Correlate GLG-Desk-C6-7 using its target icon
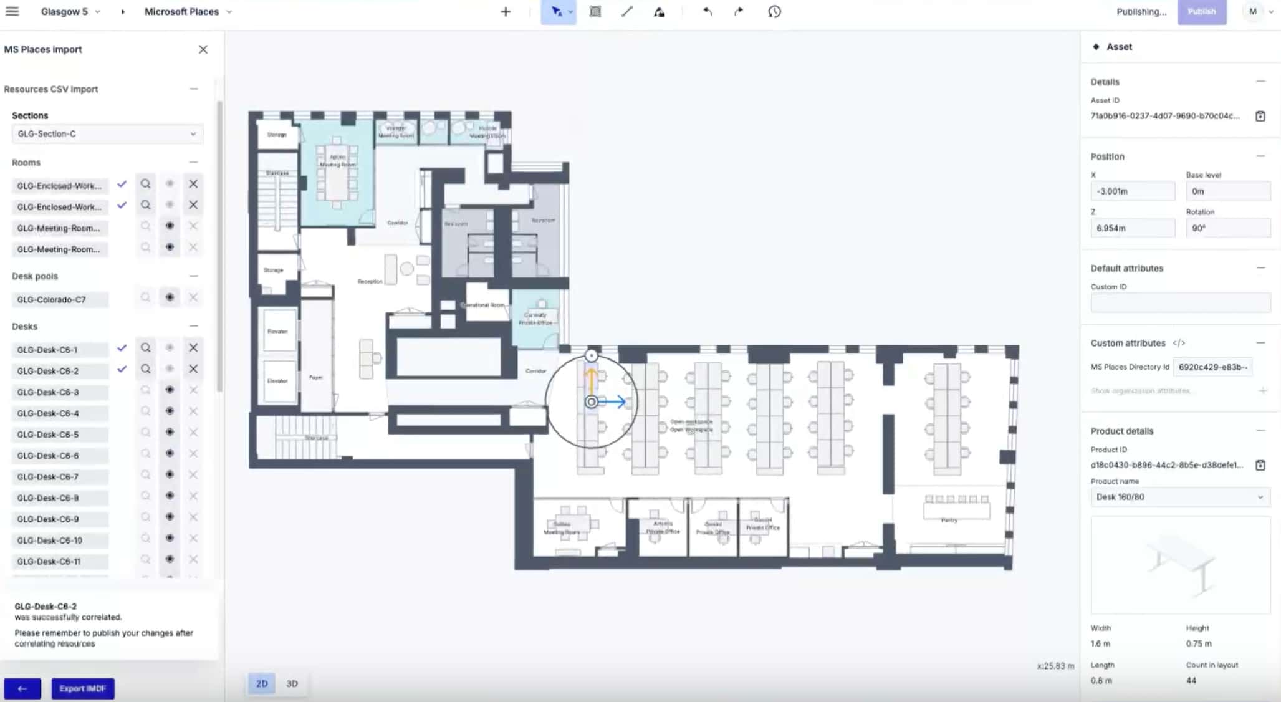Screen dimensions: 1281x702 coord(170,475)
